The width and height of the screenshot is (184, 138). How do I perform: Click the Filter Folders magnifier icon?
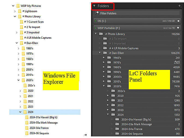(97, 13)
